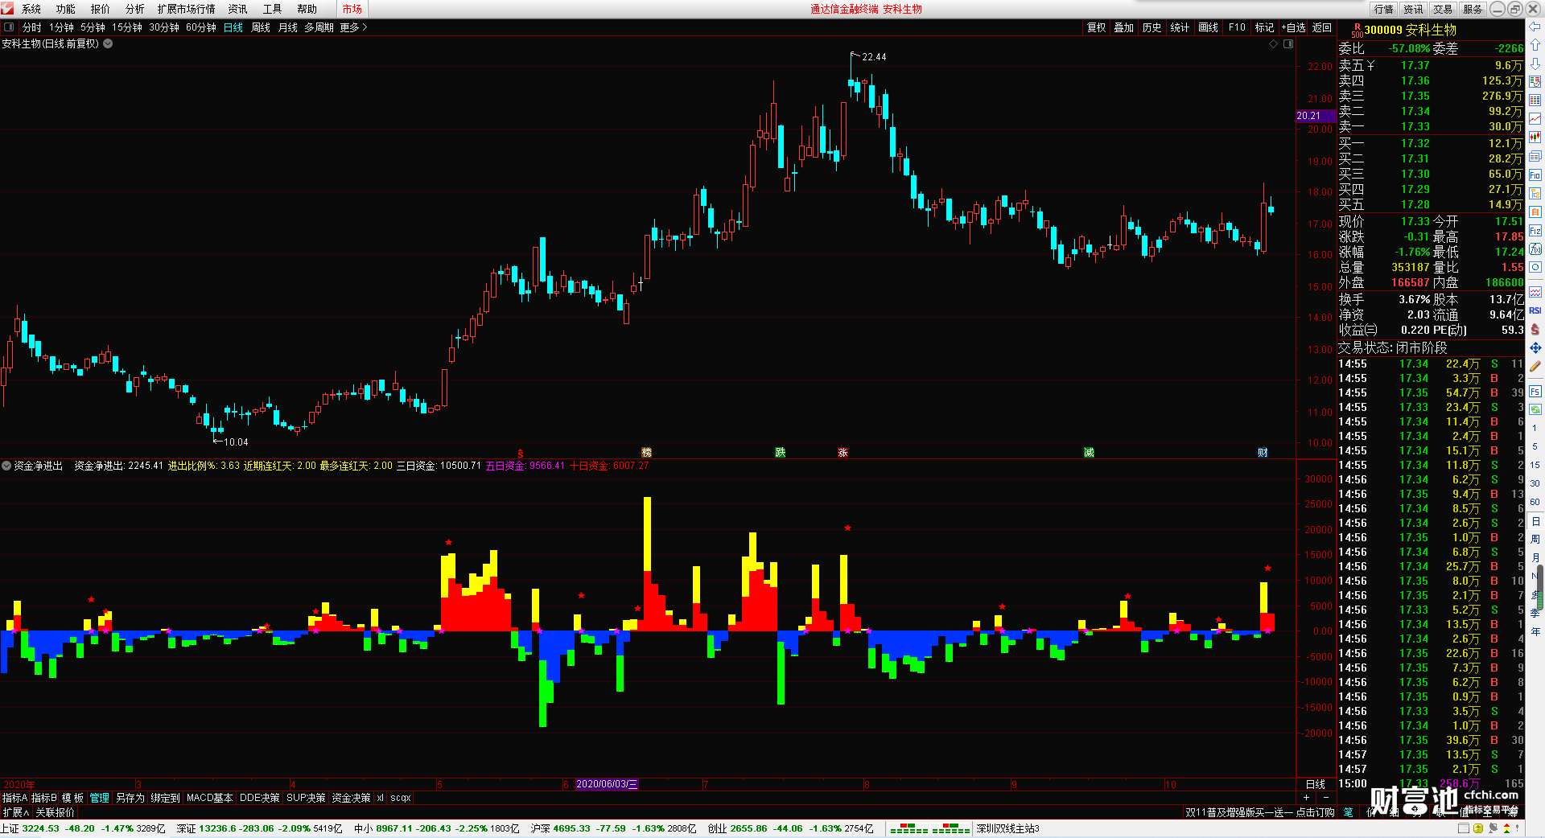Image resolution: width=1545 pixels, height=838 pixels.
Task: Click the blue back arrow in right sidebar
Action: point(1535,27)
